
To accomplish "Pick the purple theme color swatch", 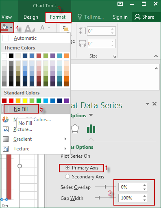I will pos(53,56).
